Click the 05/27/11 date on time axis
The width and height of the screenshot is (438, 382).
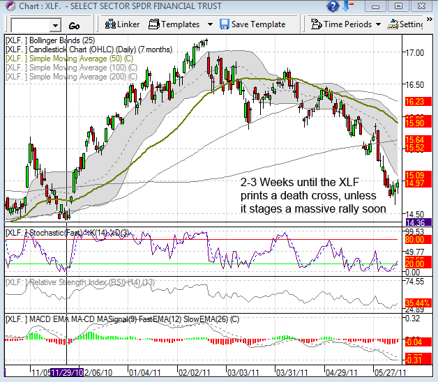click(391, 372)
